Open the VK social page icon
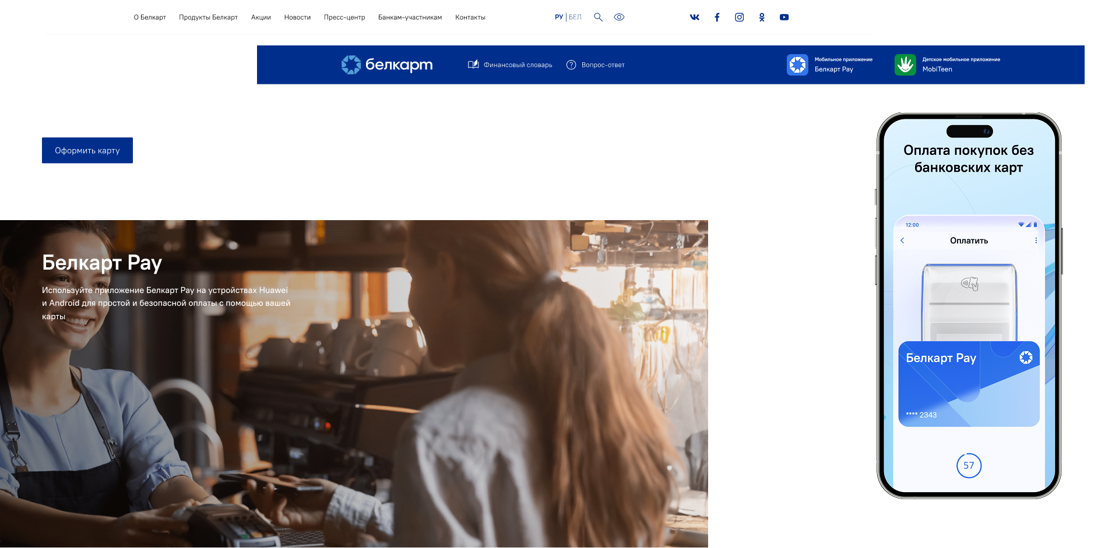Image resolution: width=1119 pixels, height=548 pixels. coord(694,17)
